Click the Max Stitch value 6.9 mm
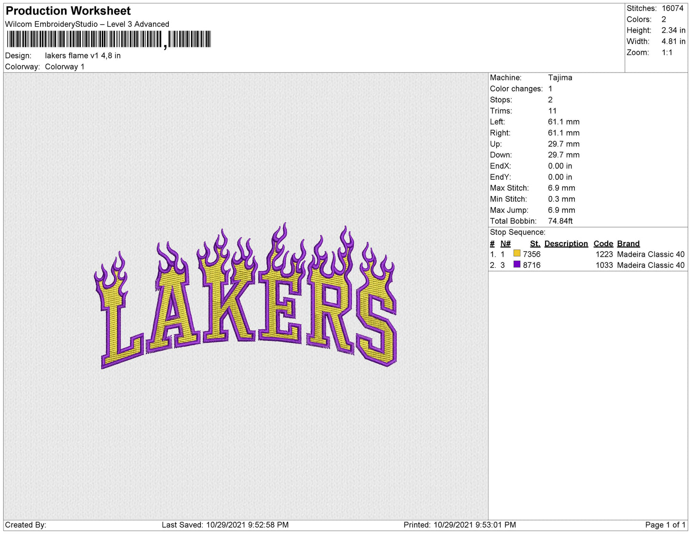The height and width of the screenshot is (534, 691). pos(562,188)
